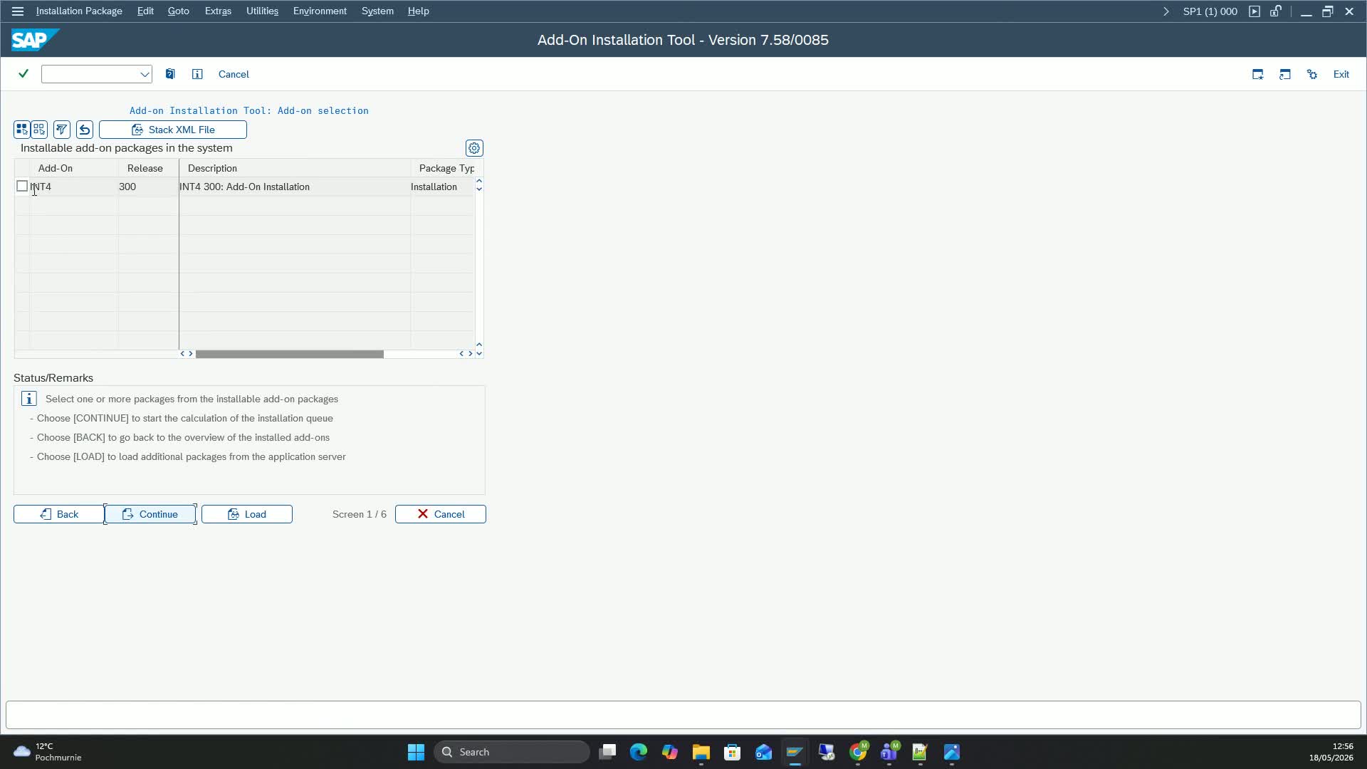Click the green Enter checkmark icon
The height and width of the screenshot is (769, 1367).
[x=23, y=74]
